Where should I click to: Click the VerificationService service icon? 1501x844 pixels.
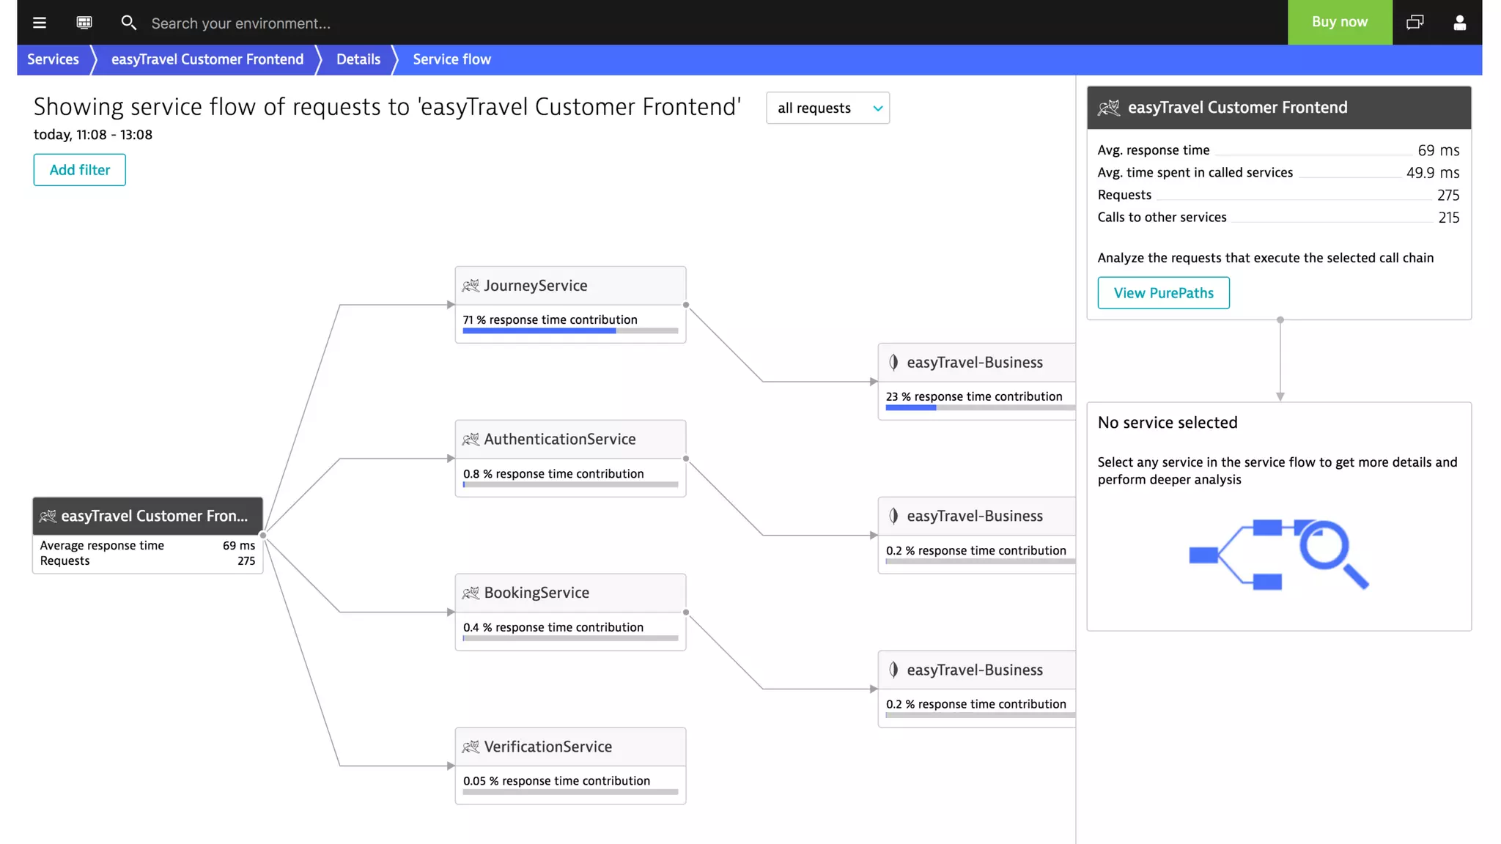(x=471, y=747)
